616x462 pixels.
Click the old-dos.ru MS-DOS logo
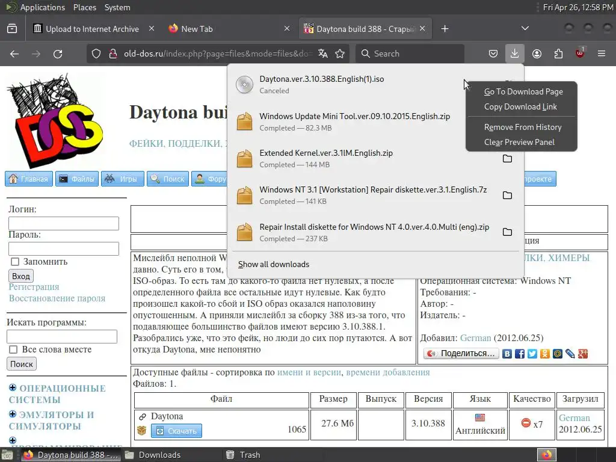pos(55,121)
